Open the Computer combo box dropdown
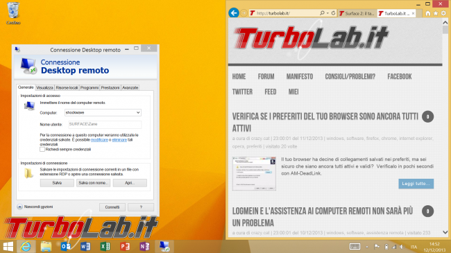Image resolution: width=451 pixels, height=253 pixels. [x=138, y=113]
